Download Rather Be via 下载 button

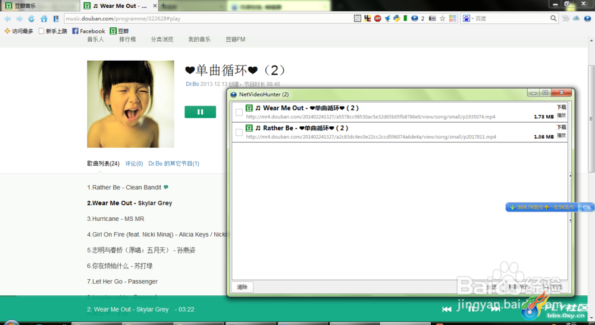(x=562, y=127)
